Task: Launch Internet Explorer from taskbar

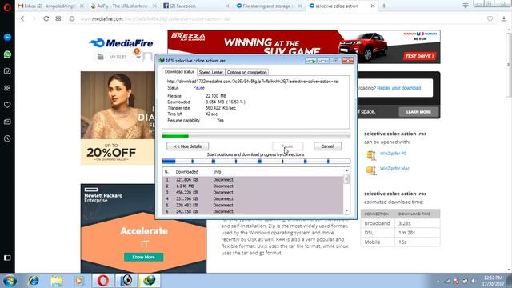Action: tap(34, 281)
